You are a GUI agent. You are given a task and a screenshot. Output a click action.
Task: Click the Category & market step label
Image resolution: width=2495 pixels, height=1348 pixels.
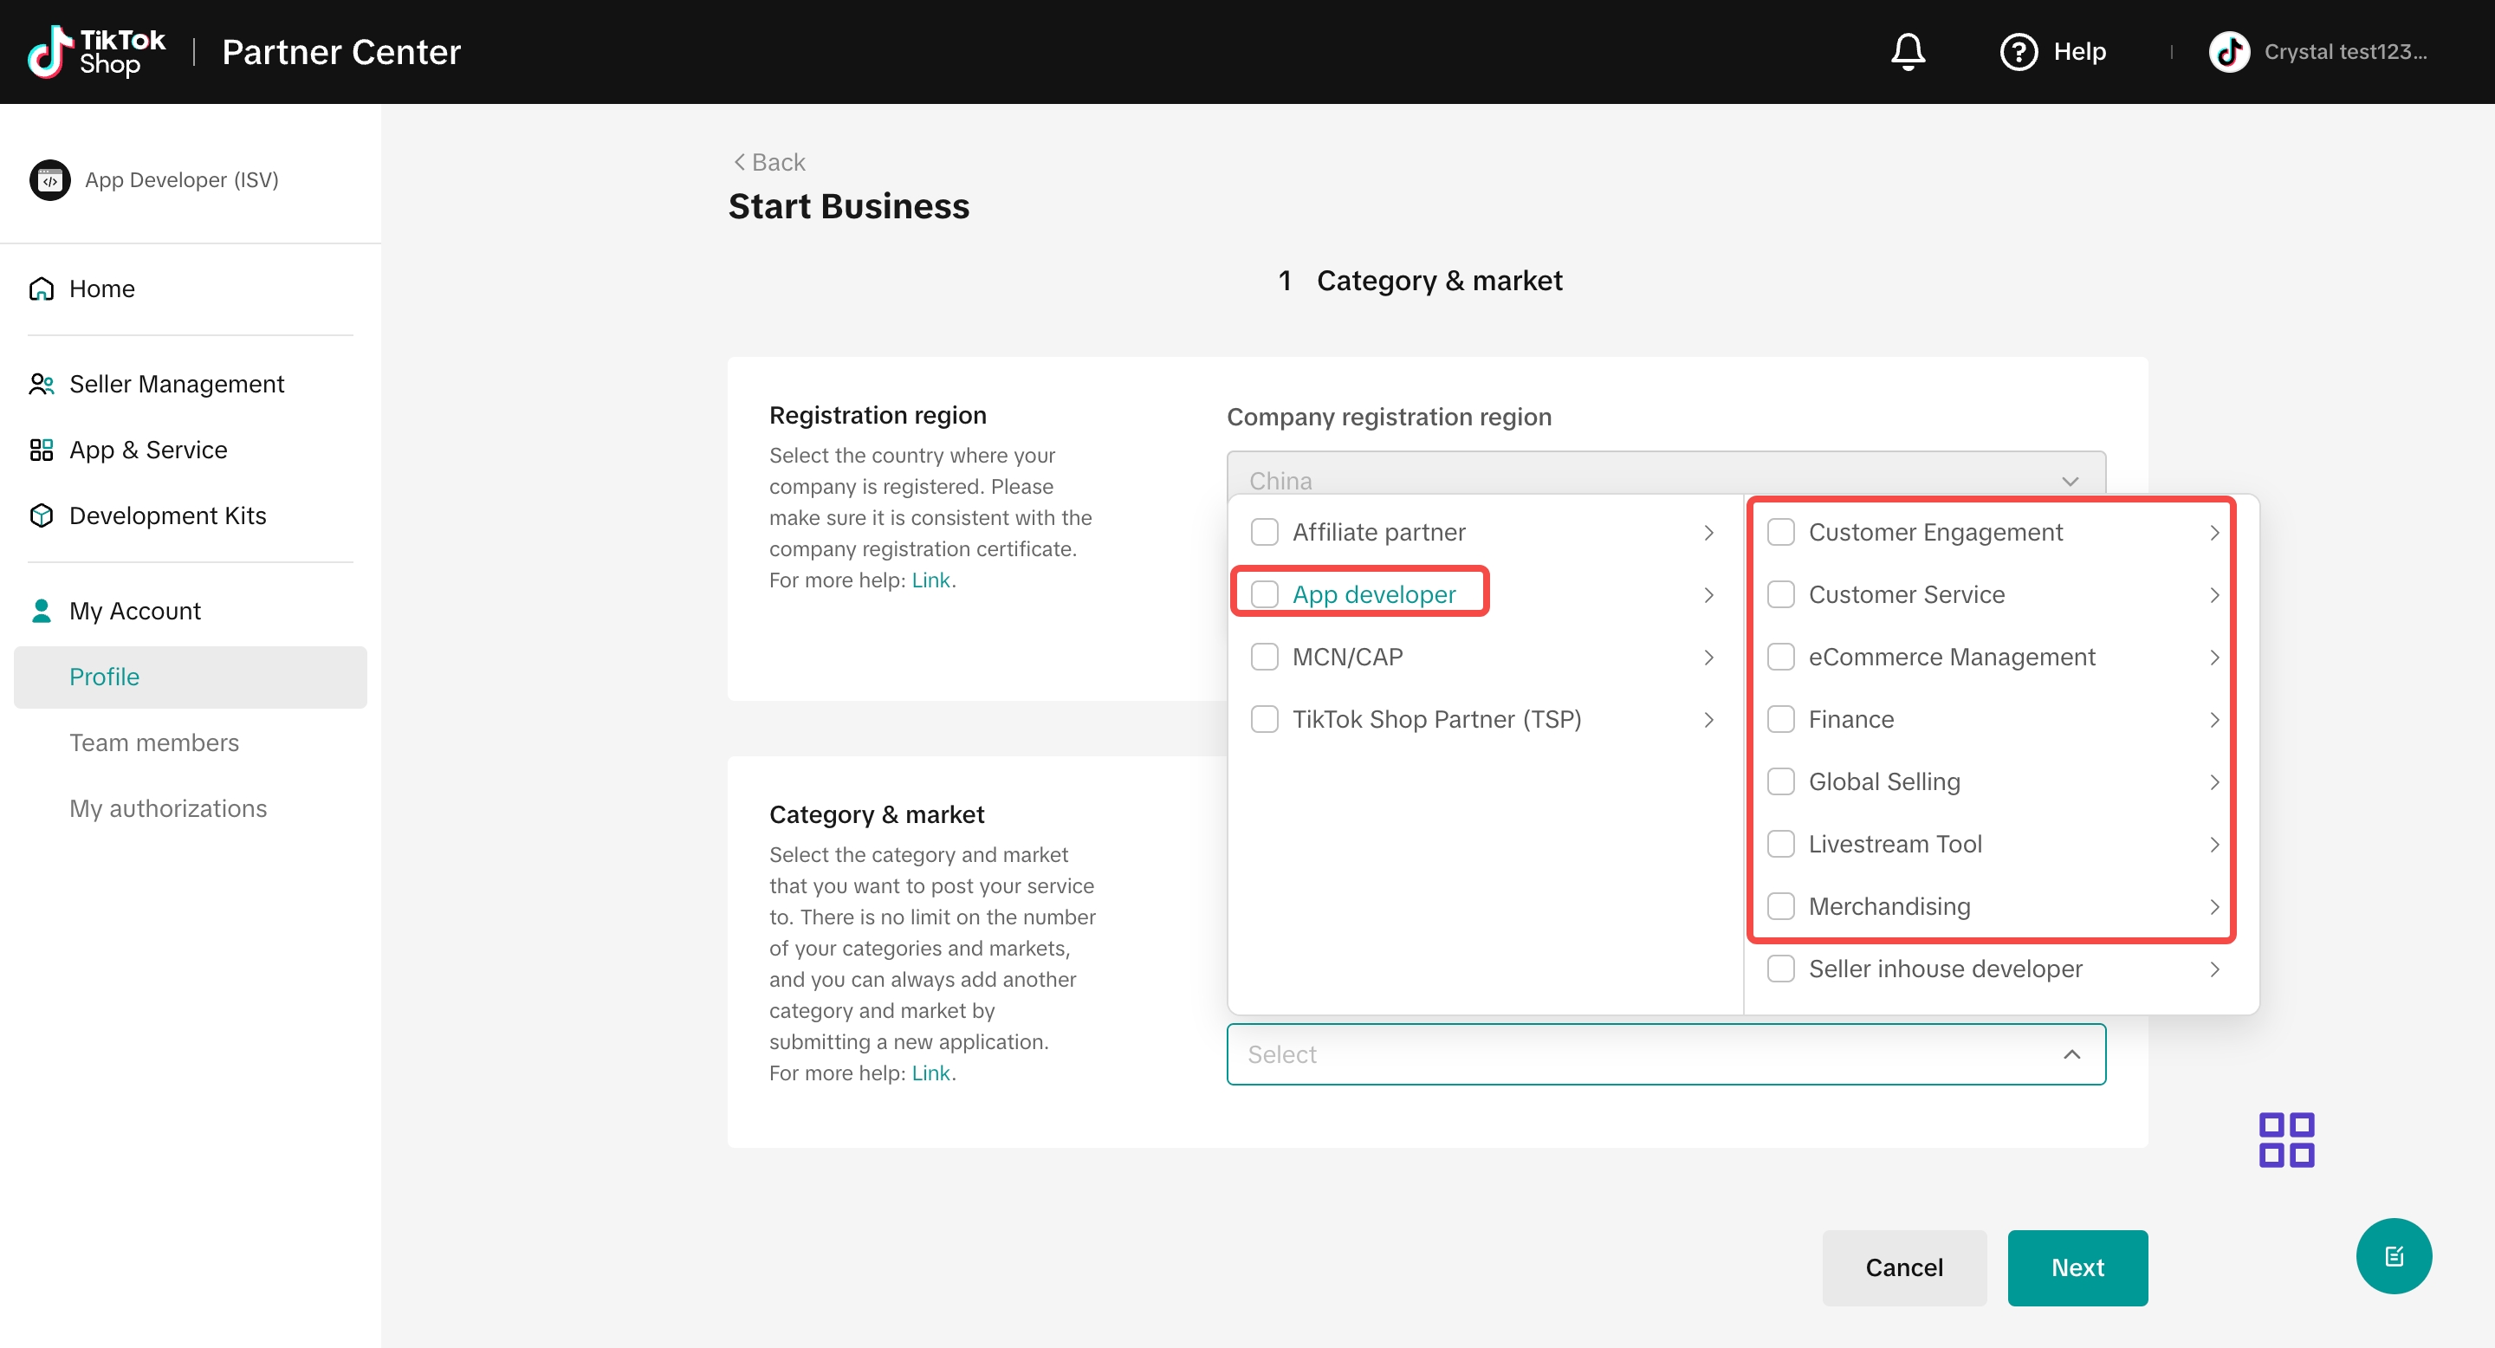click(1438, 280)
